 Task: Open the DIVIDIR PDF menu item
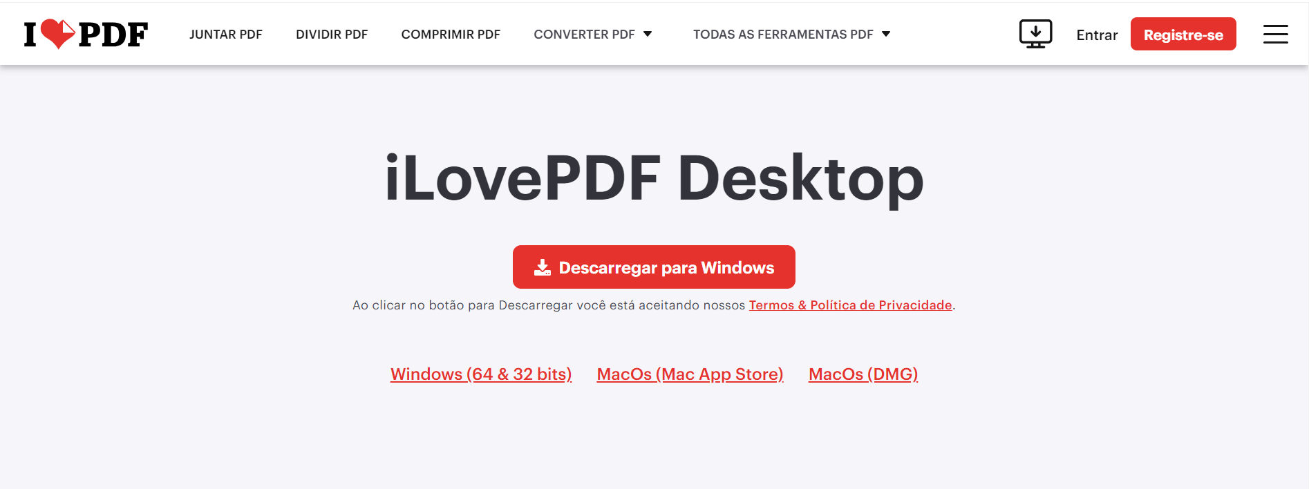click(x=332, y=34)
